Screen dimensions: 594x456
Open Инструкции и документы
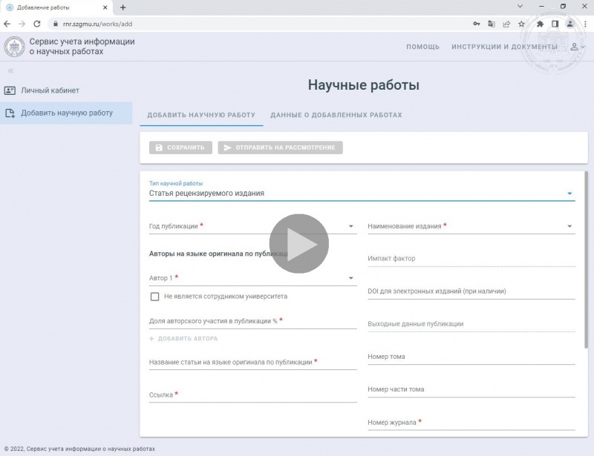(x=504, y=47)
